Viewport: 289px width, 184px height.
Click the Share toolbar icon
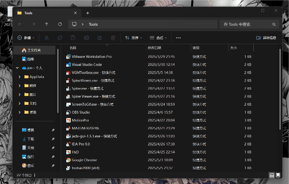(x=100, y=38)
